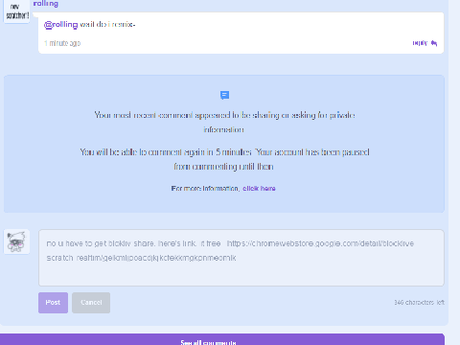Click the blue comment bubble icon
Viewport: 460px width, 345px height.
[224, 95]
